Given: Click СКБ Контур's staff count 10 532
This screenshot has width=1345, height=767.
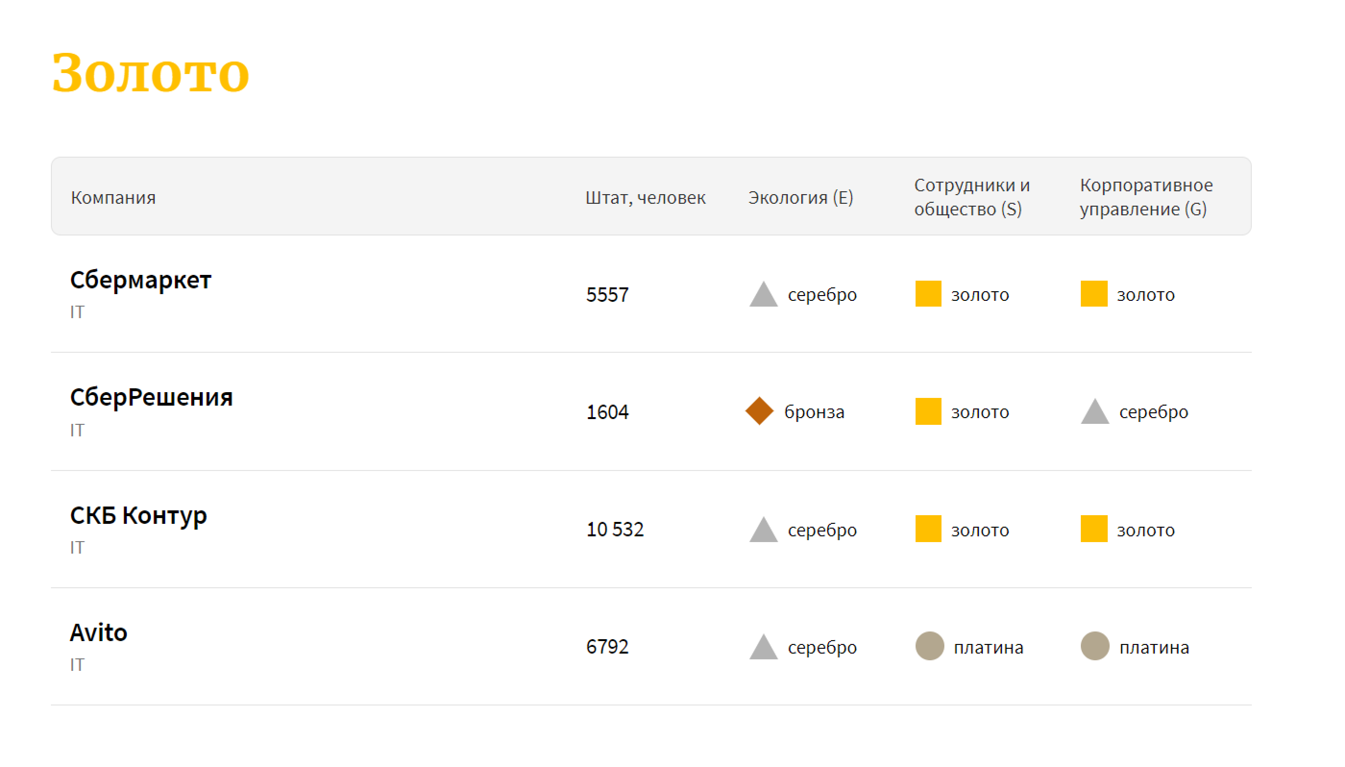Looking at the screenshot, I should (x=614, y=529).
